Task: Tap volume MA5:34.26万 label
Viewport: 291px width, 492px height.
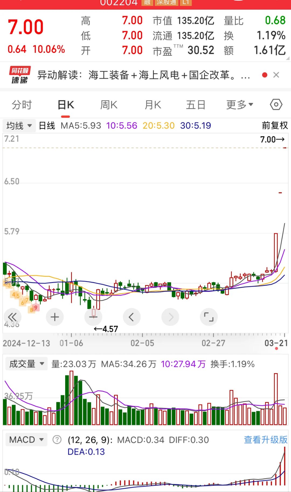Action: [x=129, y=364]
